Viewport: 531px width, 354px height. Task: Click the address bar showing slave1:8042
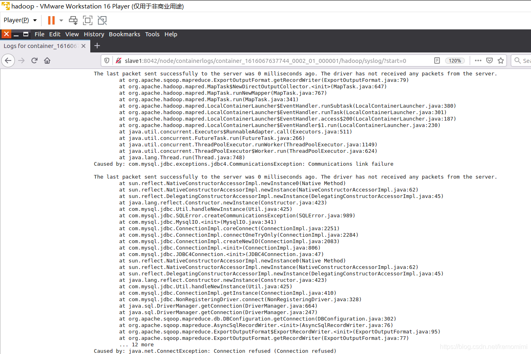[x=242, y=60]
